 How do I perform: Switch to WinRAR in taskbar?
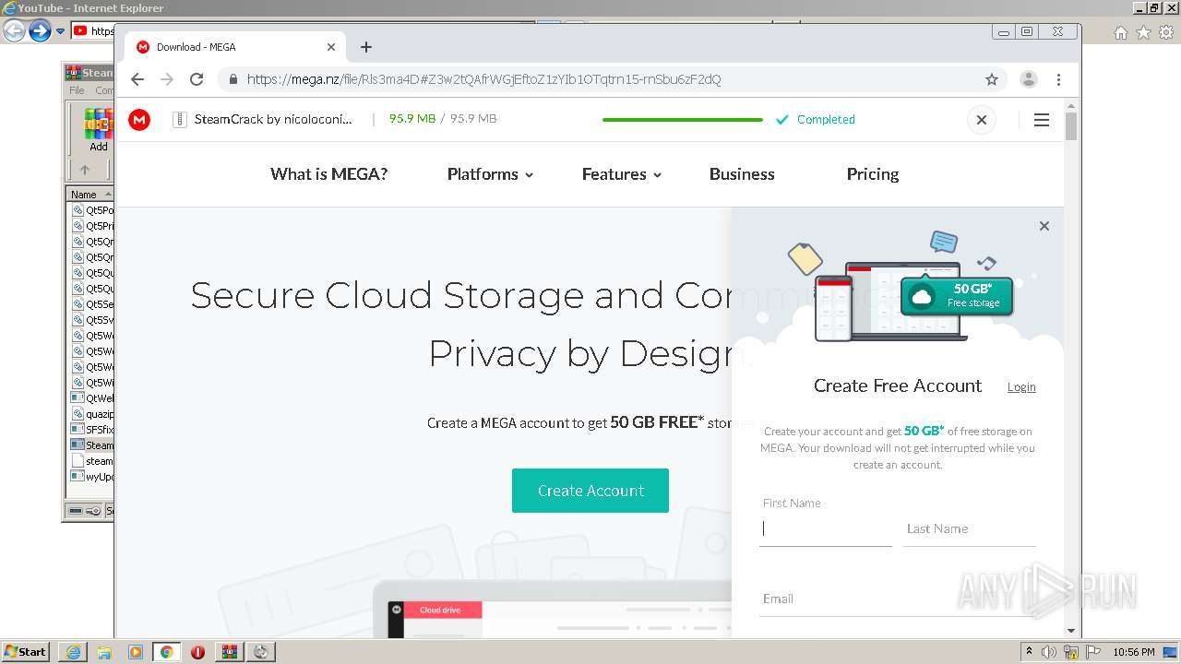pyautogui.click(x=229, y=652)
